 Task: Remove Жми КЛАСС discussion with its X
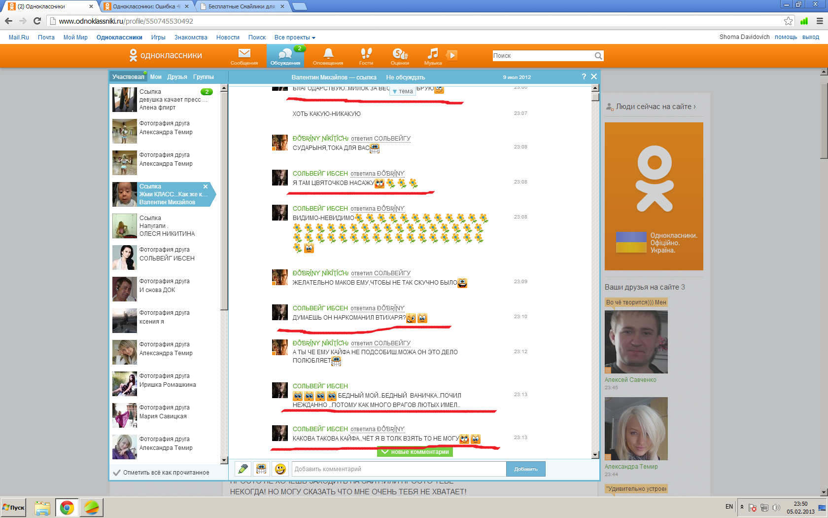pyautogui.click(x=206, y=186)
